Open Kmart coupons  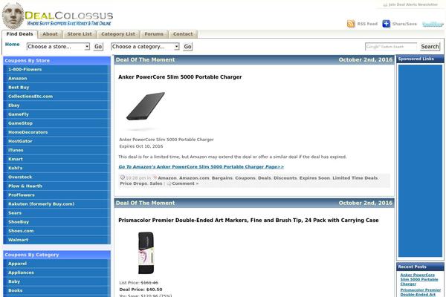pyautogui.click(x=57, y=159)
